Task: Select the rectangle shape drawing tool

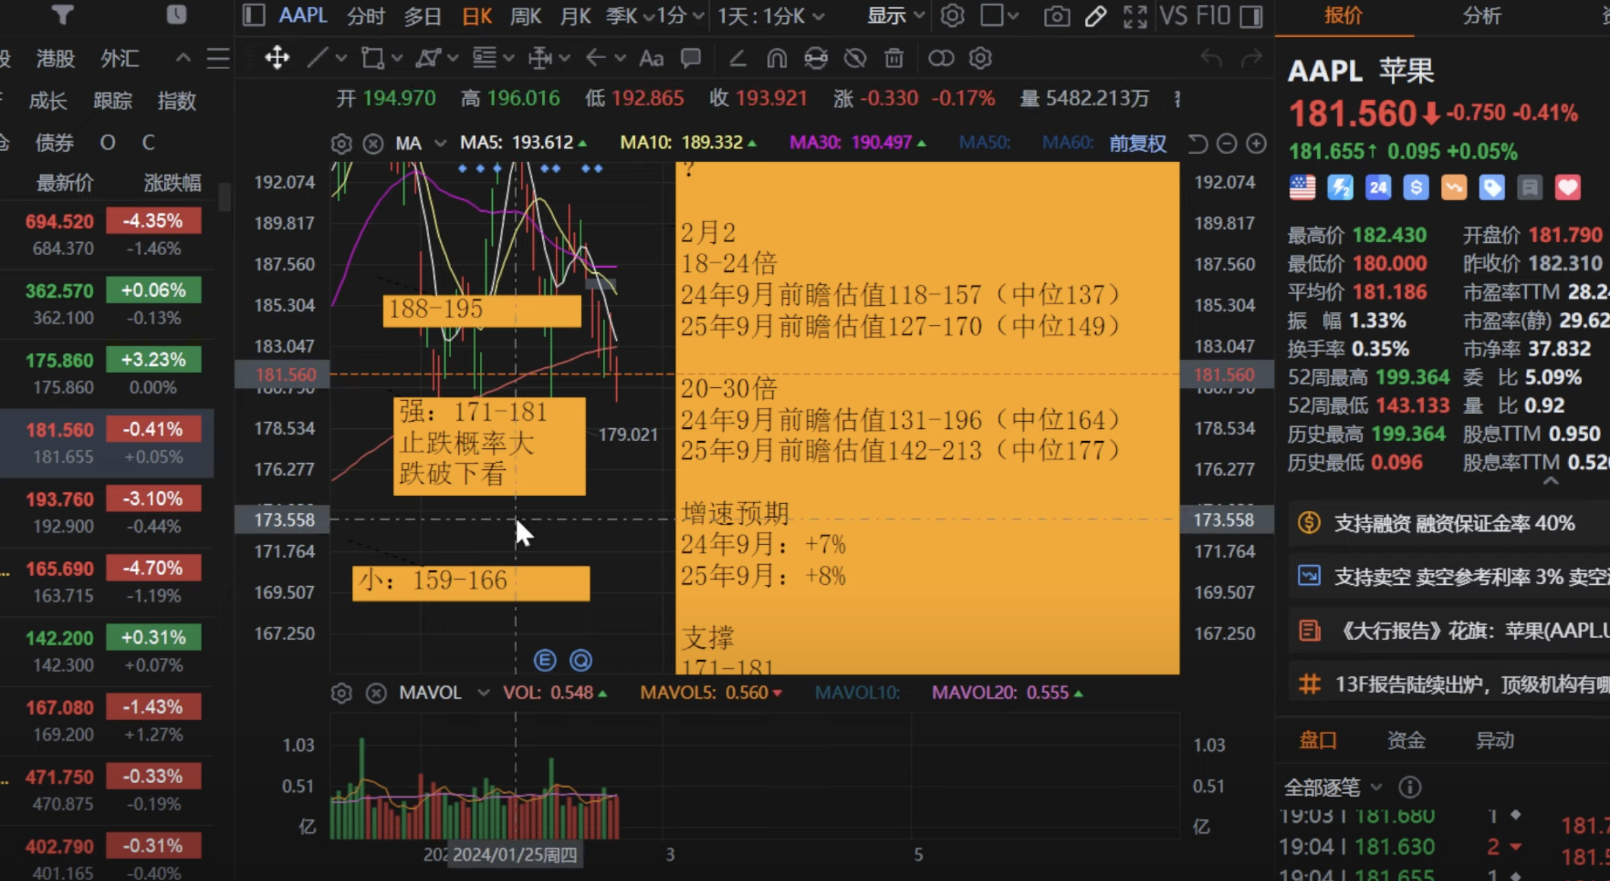Action: (x=372, y=58)
